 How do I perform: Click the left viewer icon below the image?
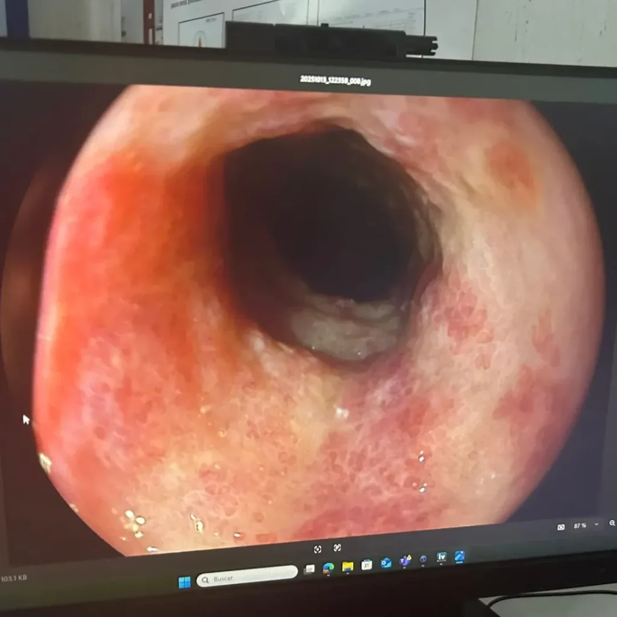coord(318,549)
